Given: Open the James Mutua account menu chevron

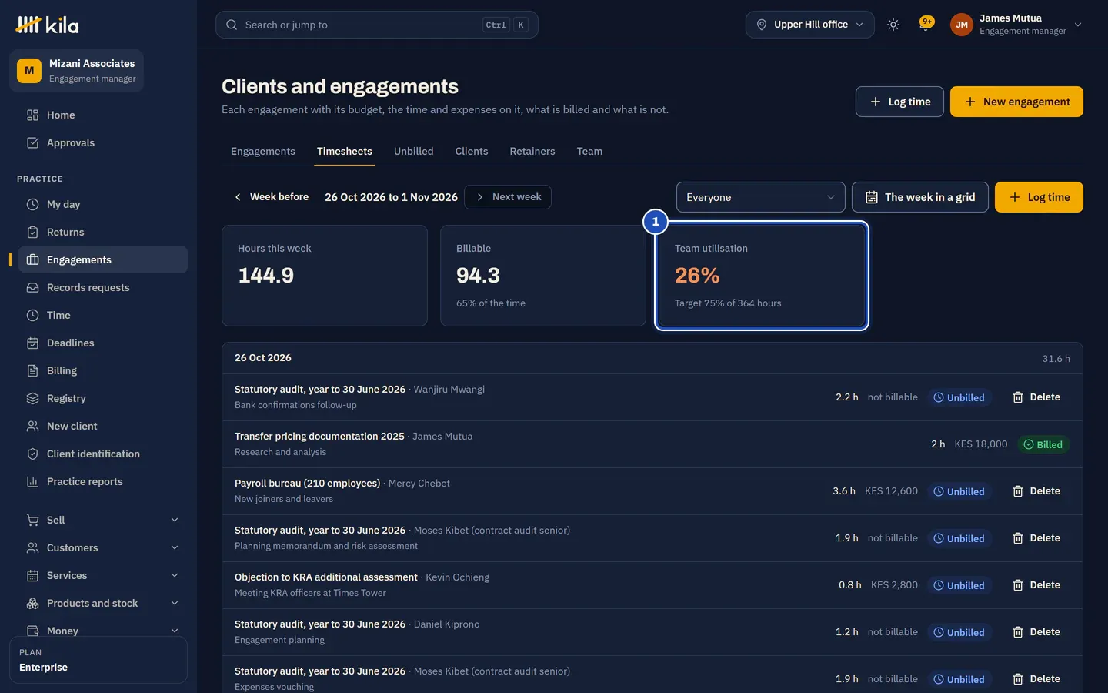Looking at the screenshot, I should point(1078,25).
